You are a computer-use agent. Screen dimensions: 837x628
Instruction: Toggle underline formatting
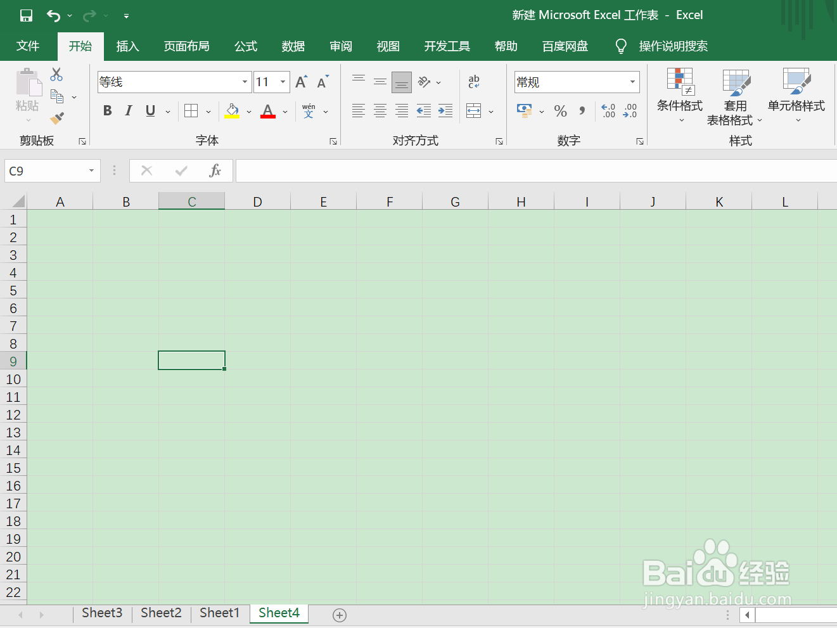tap(150, 111)
